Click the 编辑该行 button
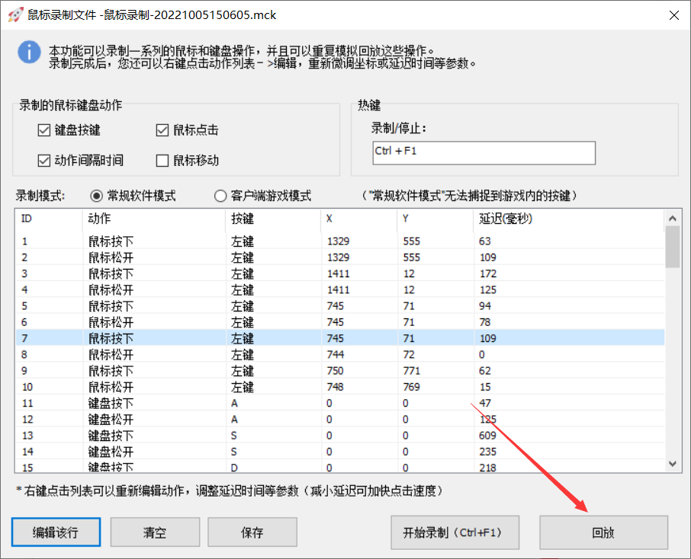The width and height of the screenshot is (691, 559). pyautogui.click(x=56, y=532)
